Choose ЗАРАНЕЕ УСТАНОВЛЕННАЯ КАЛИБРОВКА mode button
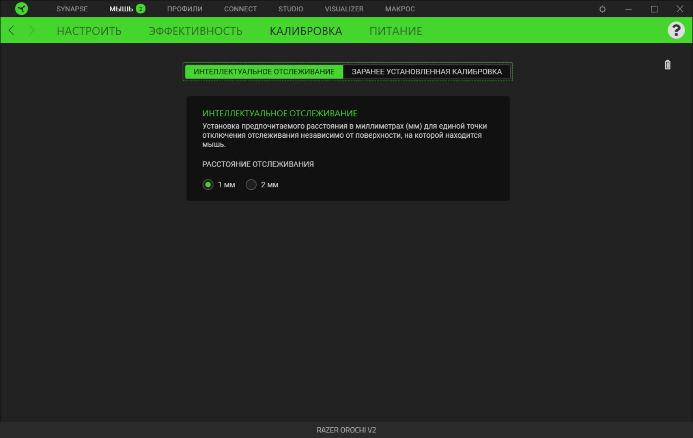Screen dimensions: 693x438 pos(427,72)
